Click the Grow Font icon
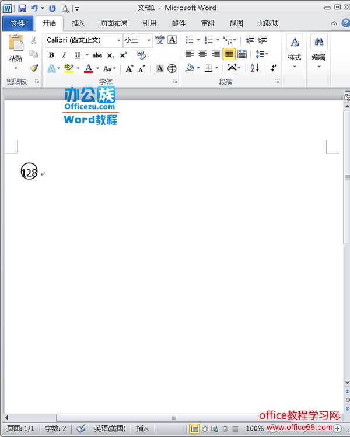Screen dimensions: 350x437 click(129, 68)
